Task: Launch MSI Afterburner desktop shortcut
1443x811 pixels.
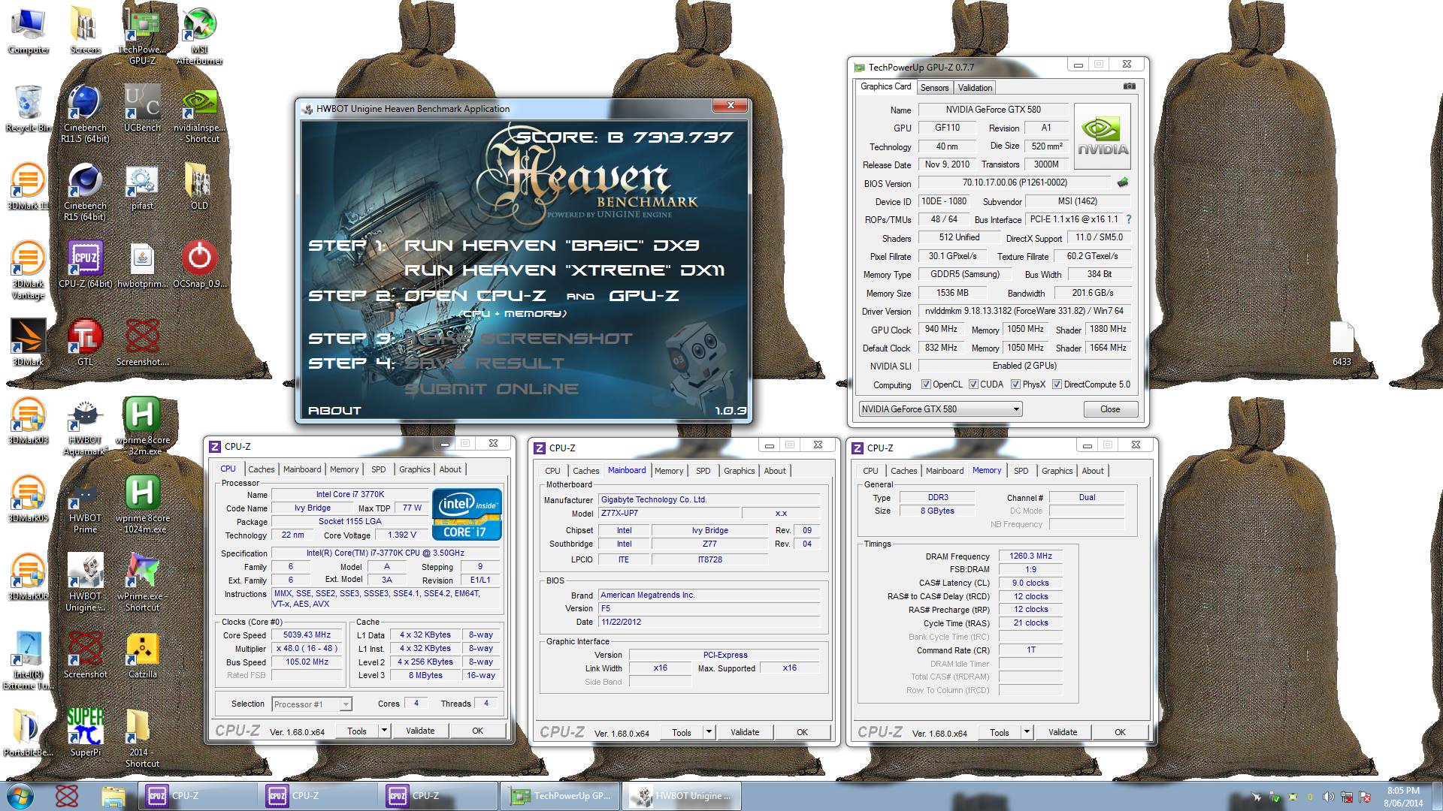Action: coord(199,35)
